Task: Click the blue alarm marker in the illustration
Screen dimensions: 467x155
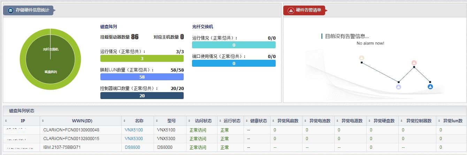Action: 430,87
